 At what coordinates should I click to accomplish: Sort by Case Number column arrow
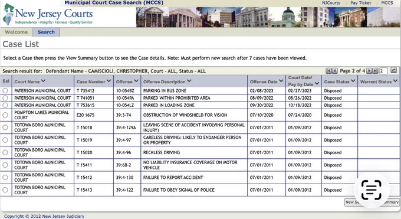[x=109, y=81]
